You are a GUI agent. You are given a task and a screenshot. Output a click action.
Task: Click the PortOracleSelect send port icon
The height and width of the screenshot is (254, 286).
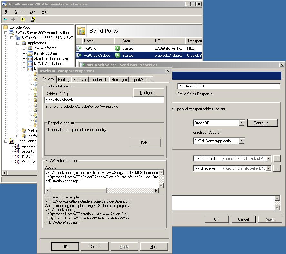coord(79,55)
